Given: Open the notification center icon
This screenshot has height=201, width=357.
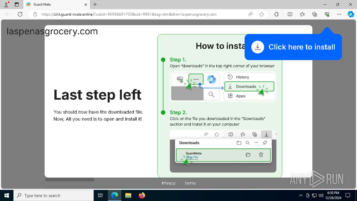Looking at the screenshot, I should pyautogui.click(x=348, y=195).
